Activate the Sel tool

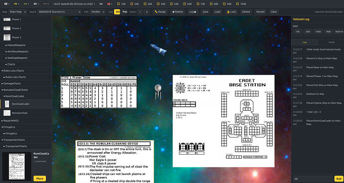point(117,11)
